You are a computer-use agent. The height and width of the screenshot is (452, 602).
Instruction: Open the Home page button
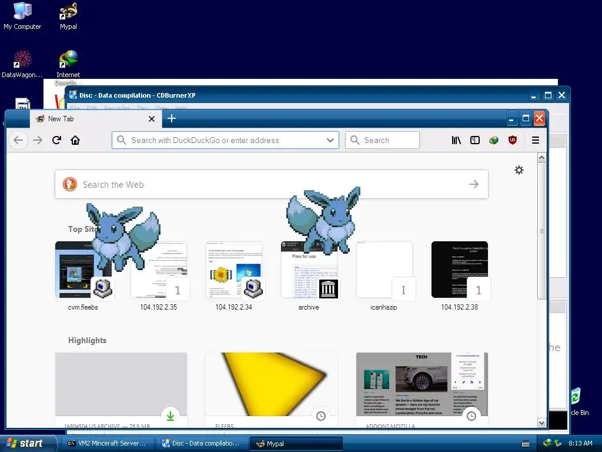tap(75, 140)
